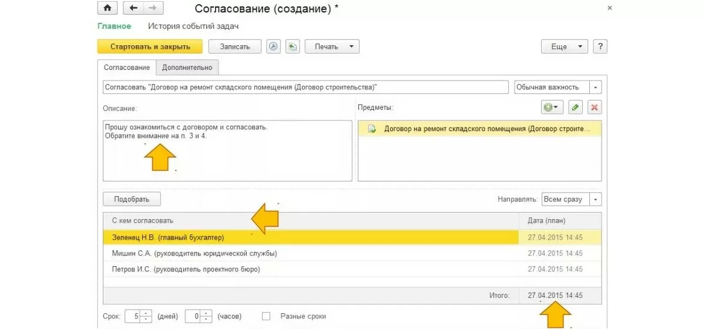Expand the Направлять Всем сразу dropdown

pyautogui.click(x=596, y=199)
